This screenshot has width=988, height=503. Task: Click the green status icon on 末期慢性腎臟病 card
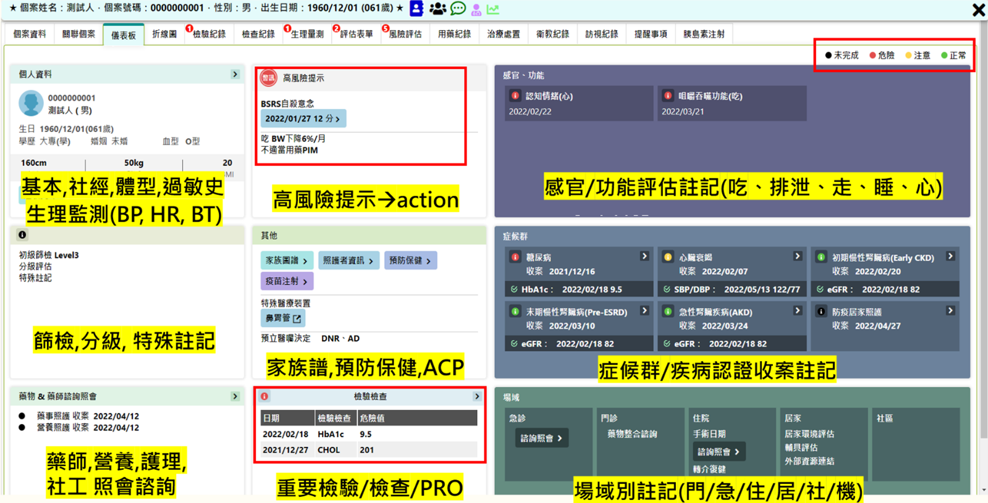(x=515, y=312)
